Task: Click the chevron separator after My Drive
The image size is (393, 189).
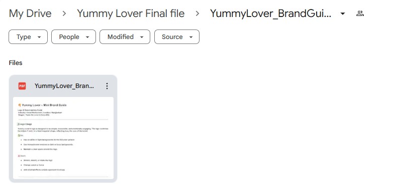Action: (64, 13)
